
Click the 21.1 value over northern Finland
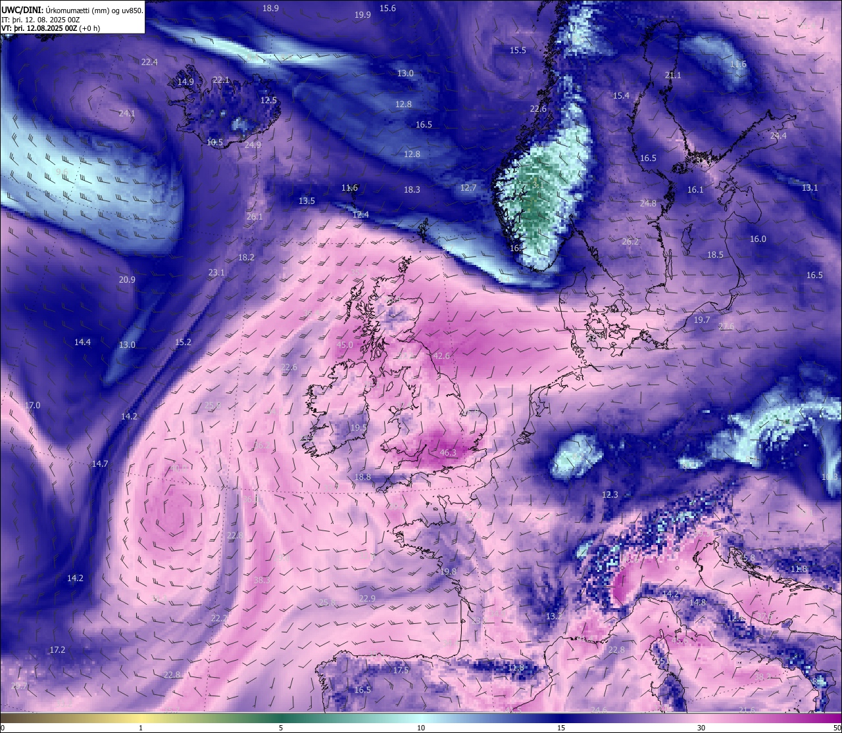point(673,75)
